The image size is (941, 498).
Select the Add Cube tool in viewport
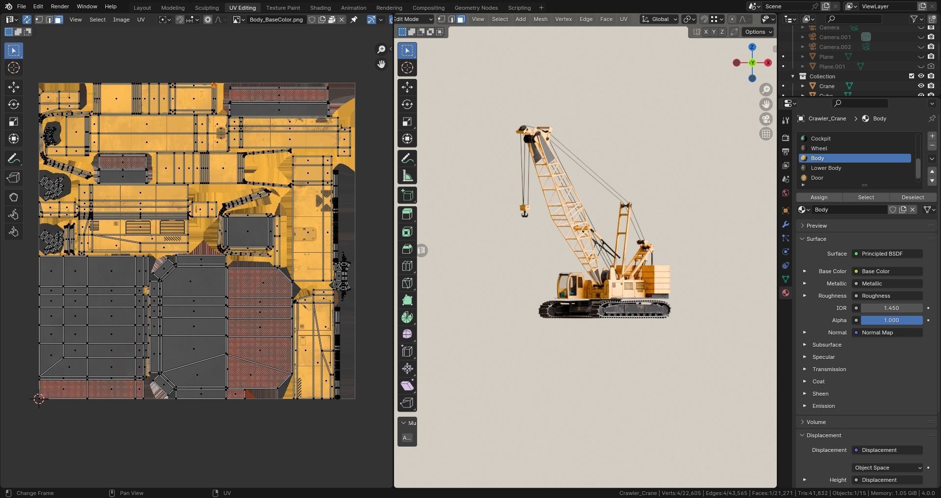pos(407,195)
